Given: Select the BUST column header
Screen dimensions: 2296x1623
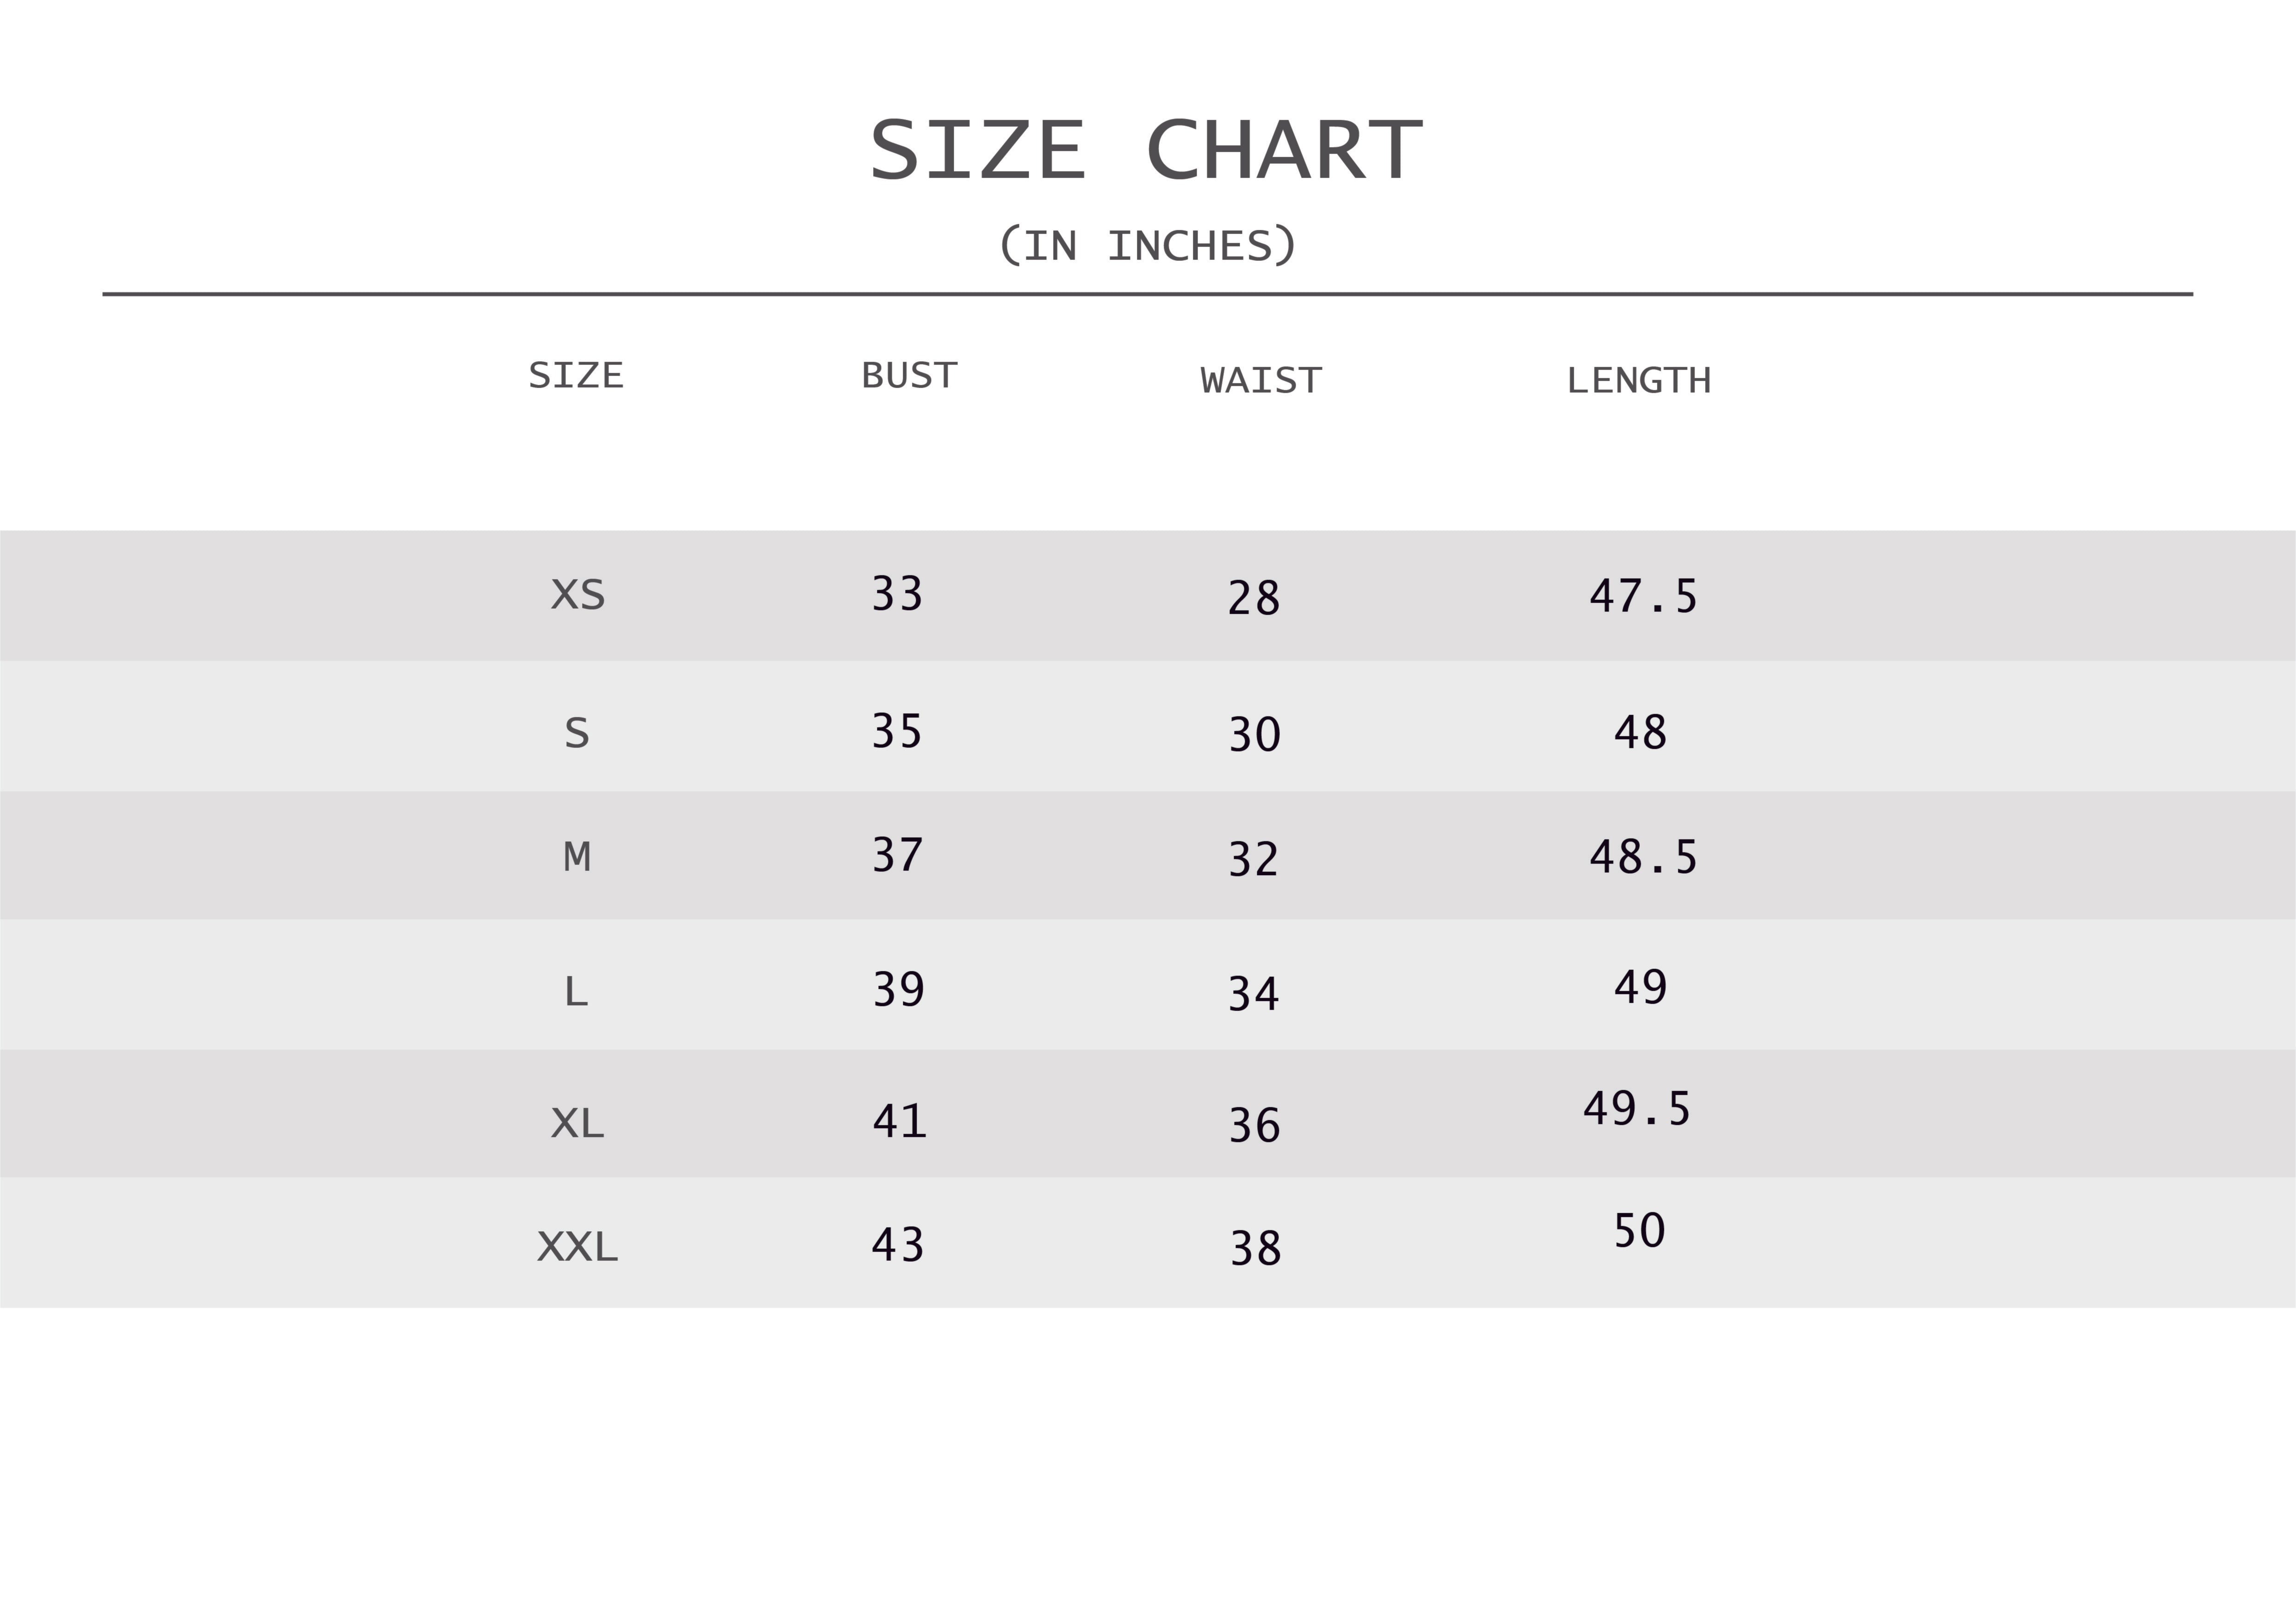Looking at the screenshot, I should 909,376.
